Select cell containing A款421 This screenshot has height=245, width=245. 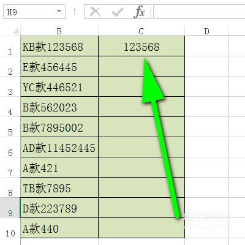(x=59, y=167)
